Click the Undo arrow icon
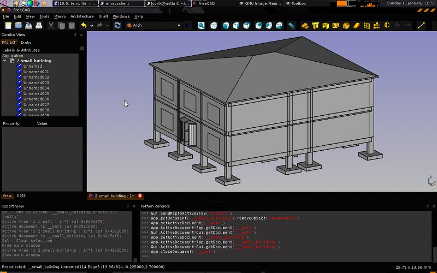The image size is (437, 273). [x=84, y=25]
